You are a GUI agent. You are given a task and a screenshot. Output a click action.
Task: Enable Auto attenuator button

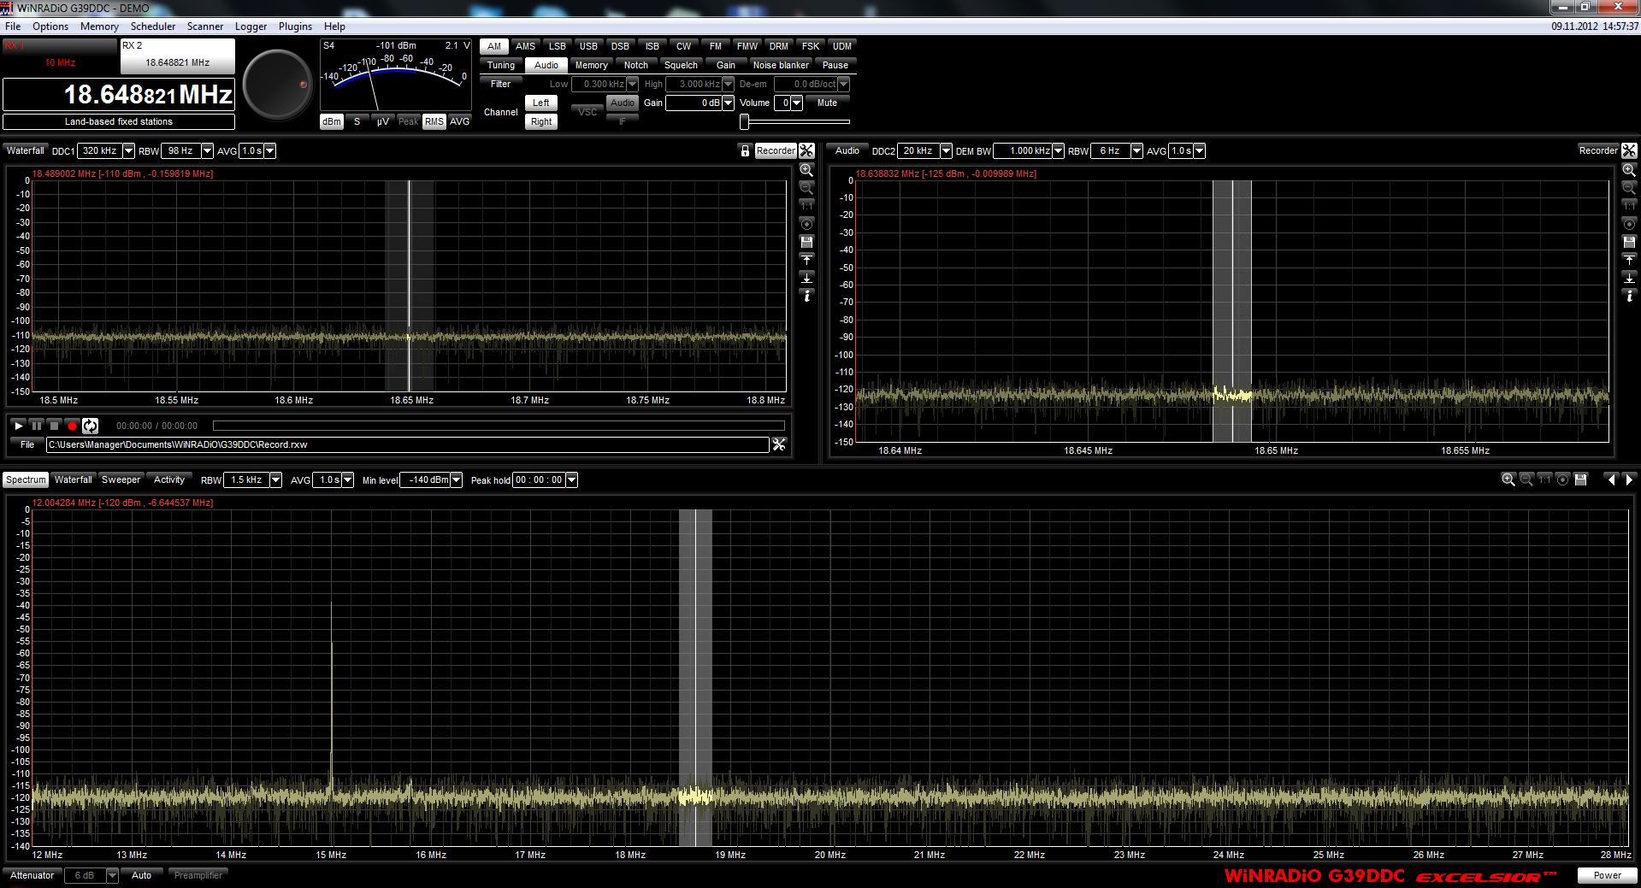142,875
